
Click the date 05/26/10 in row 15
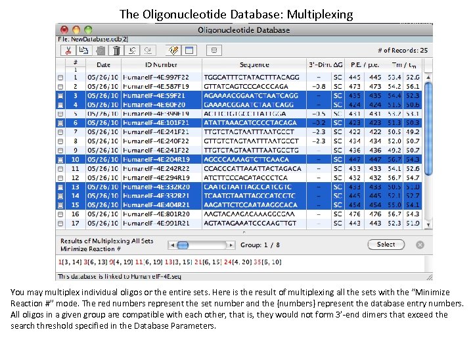[x=103, y=205]
